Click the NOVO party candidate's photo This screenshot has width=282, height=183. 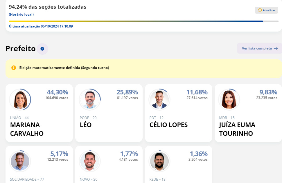pyautogui.click(x=90, y=161)
